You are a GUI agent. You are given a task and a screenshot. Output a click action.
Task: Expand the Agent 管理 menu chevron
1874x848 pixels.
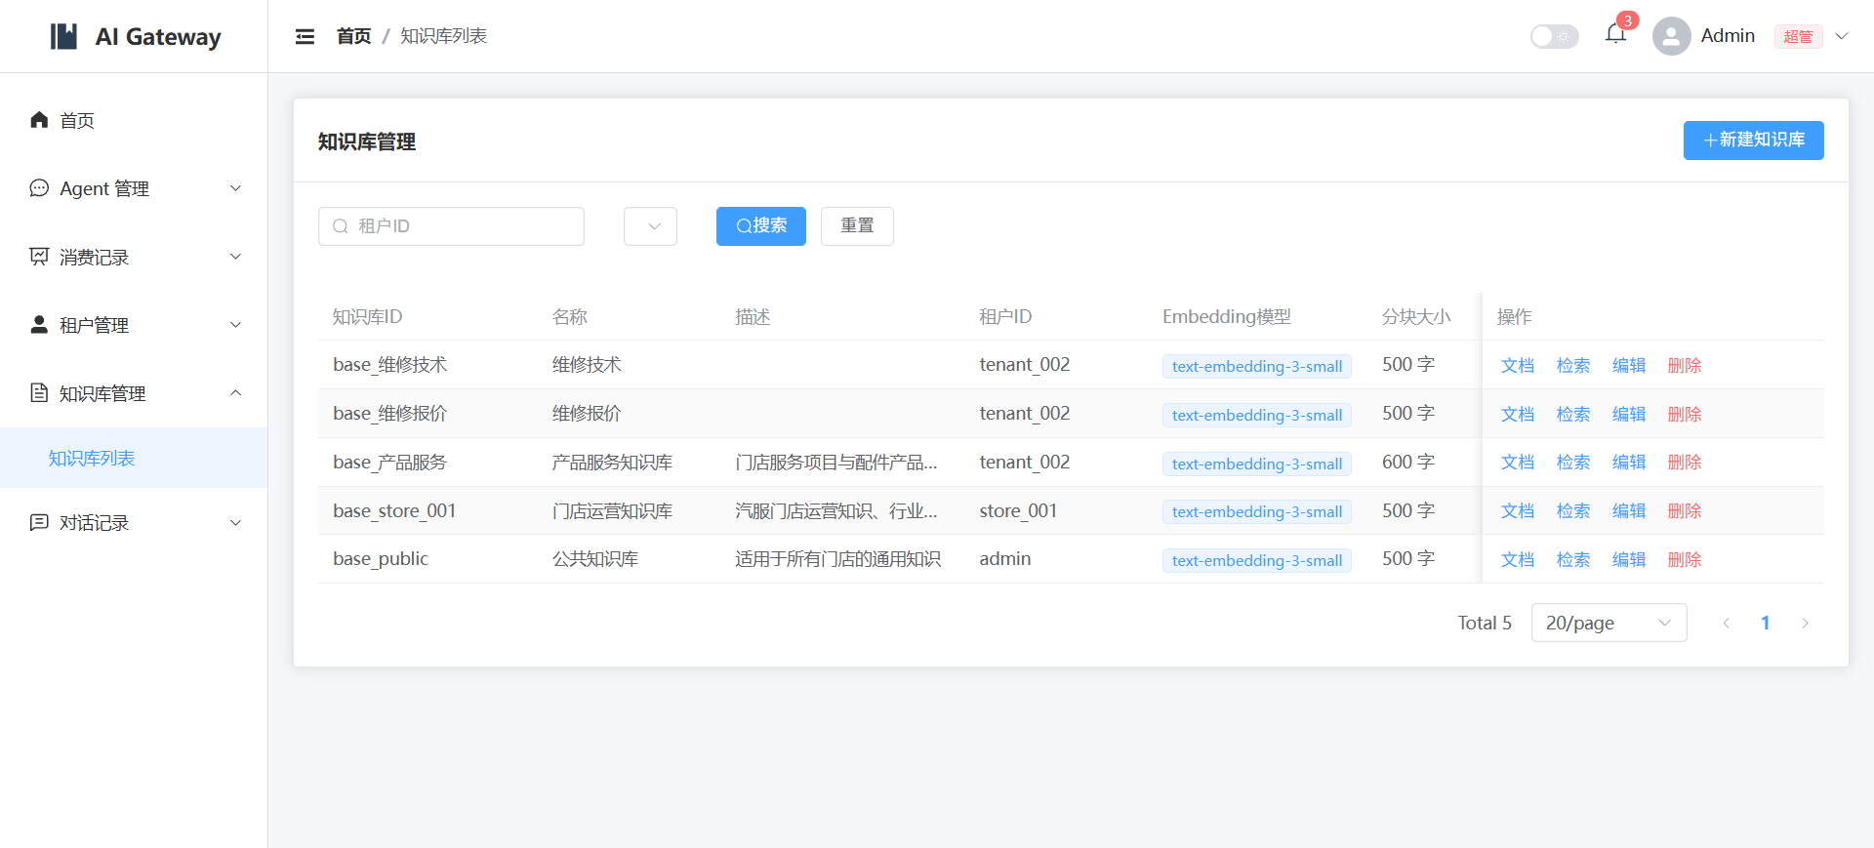(235, 188)
